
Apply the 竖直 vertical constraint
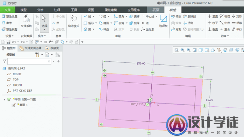click(213, 16)
